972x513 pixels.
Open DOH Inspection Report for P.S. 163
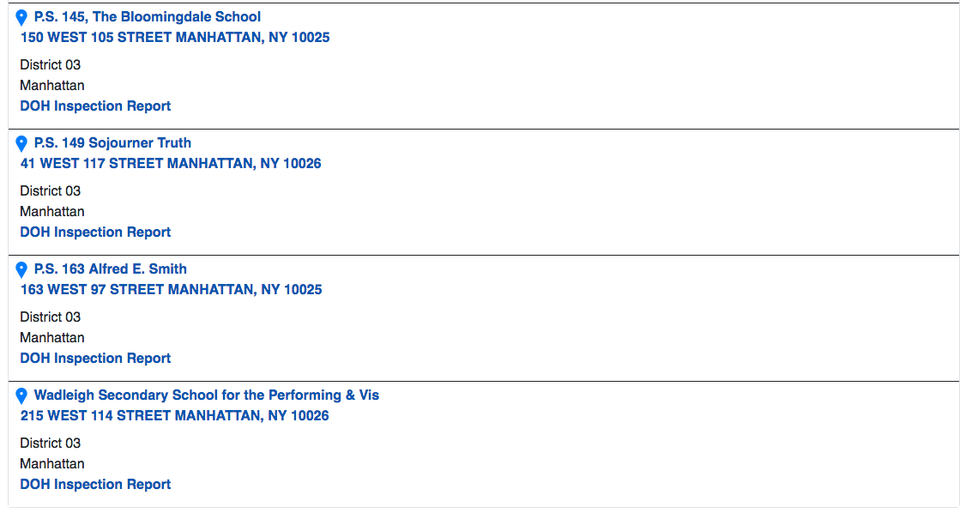tap(95, 359)
